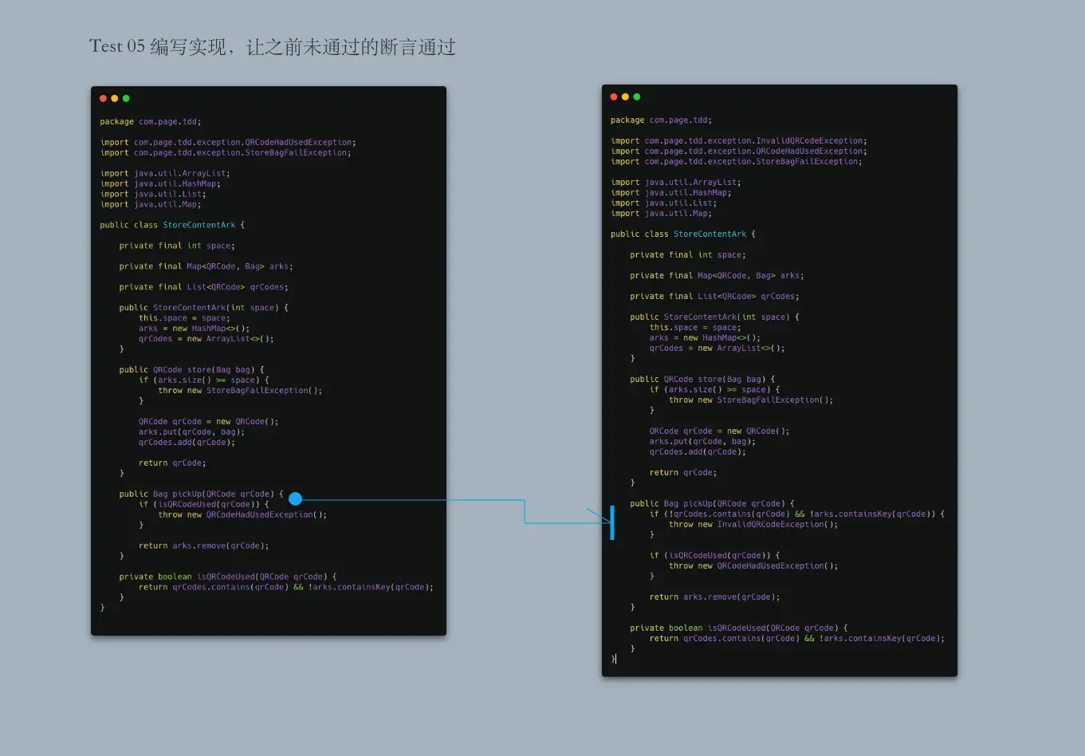Screen dimensions: 1085x756
Task: Click yellow minimize dot in right code window
Action: (625, 96)
